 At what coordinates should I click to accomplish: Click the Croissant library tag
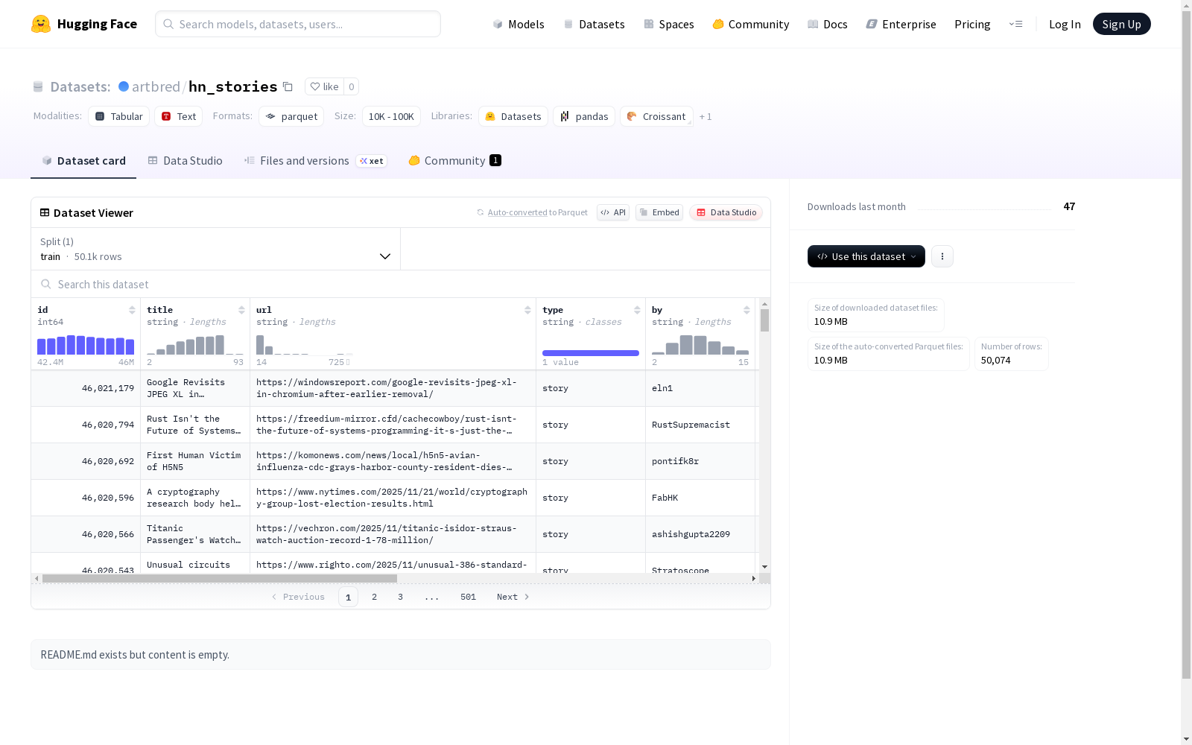coord(656,116)
